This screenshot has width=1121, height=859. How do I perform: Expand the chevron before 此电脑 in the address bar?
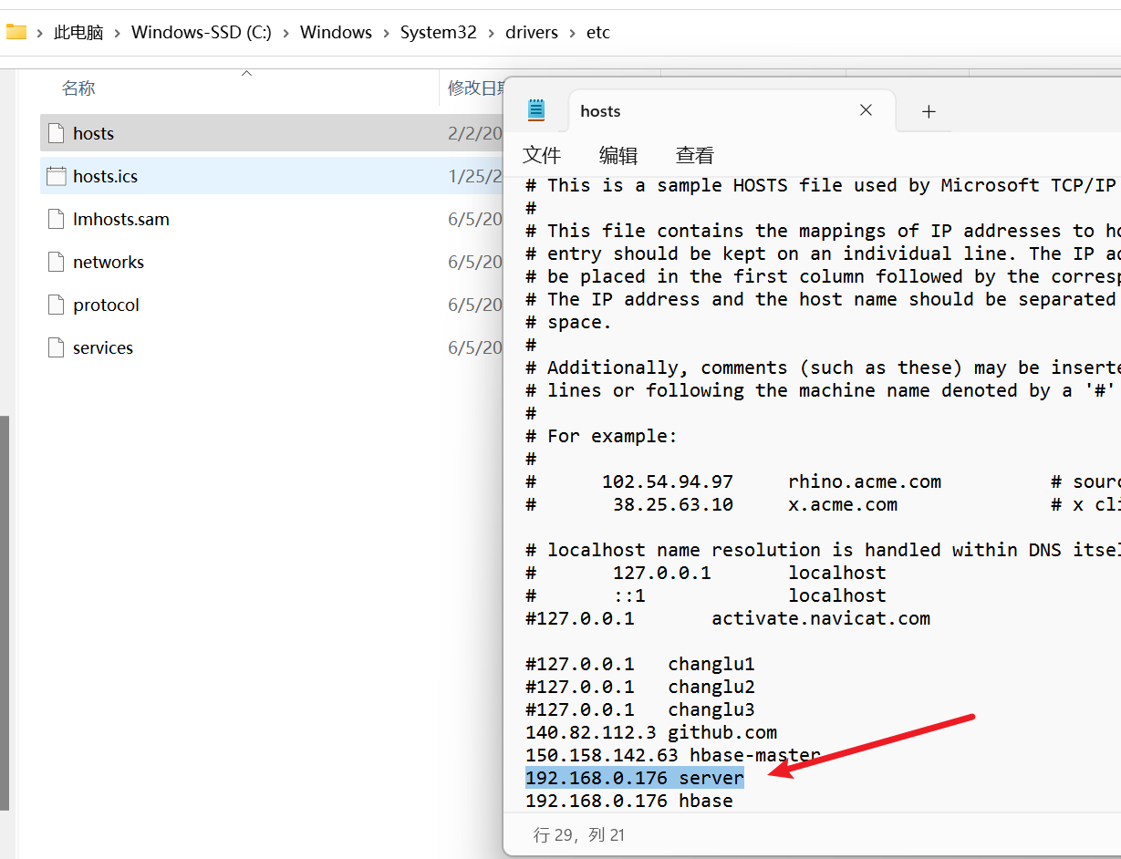(x=40, y=33)
